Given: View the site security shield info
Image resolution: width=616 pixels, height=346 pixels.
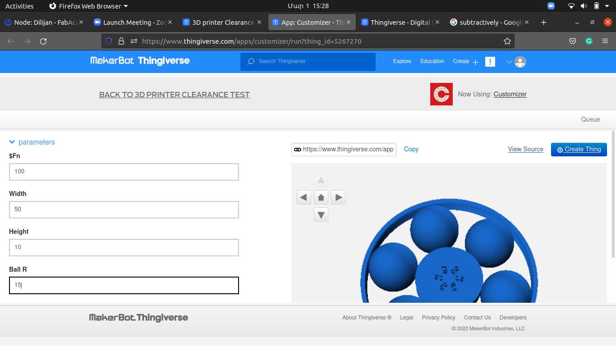Looking at the screenshot, I should (109, 41).
